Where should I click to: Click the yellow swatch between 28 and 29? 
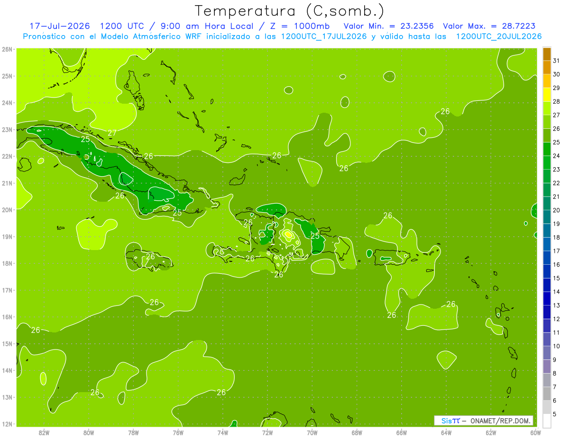547,94
